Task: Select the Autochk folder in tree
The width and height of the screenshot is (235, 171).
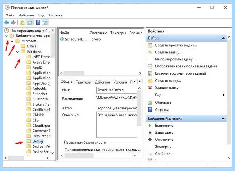Action: (39, 89)
